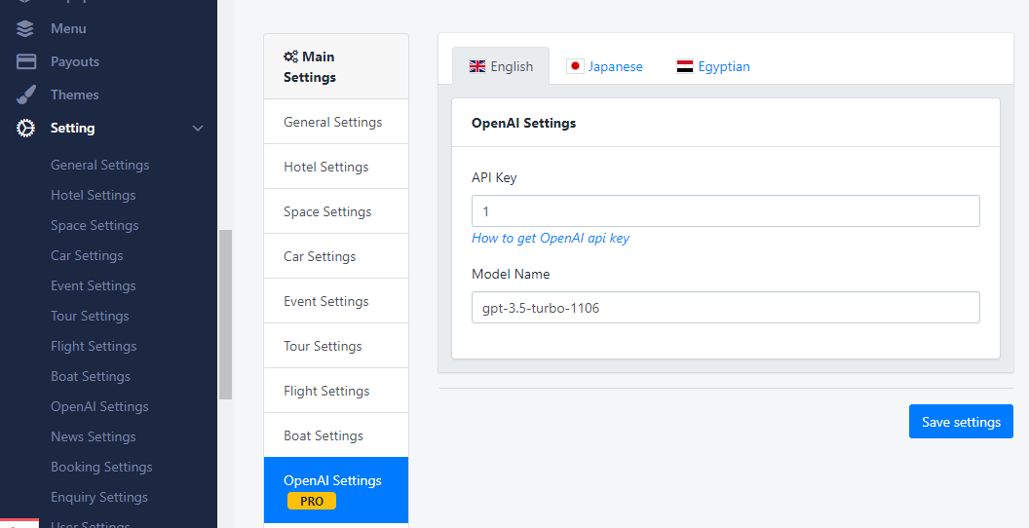1029x528 pixels.
Task: Click the sidebar vertical scrollbar thumb
Action: [x=225, y=314]
